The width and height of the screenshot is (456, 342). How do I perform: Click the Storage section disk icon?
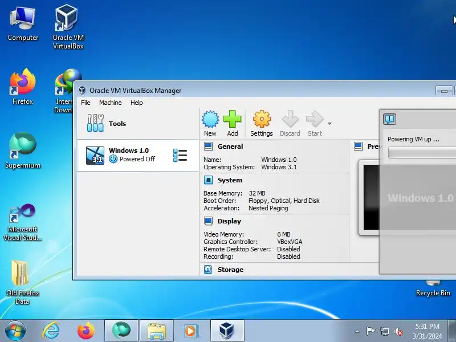click(208, 270)
